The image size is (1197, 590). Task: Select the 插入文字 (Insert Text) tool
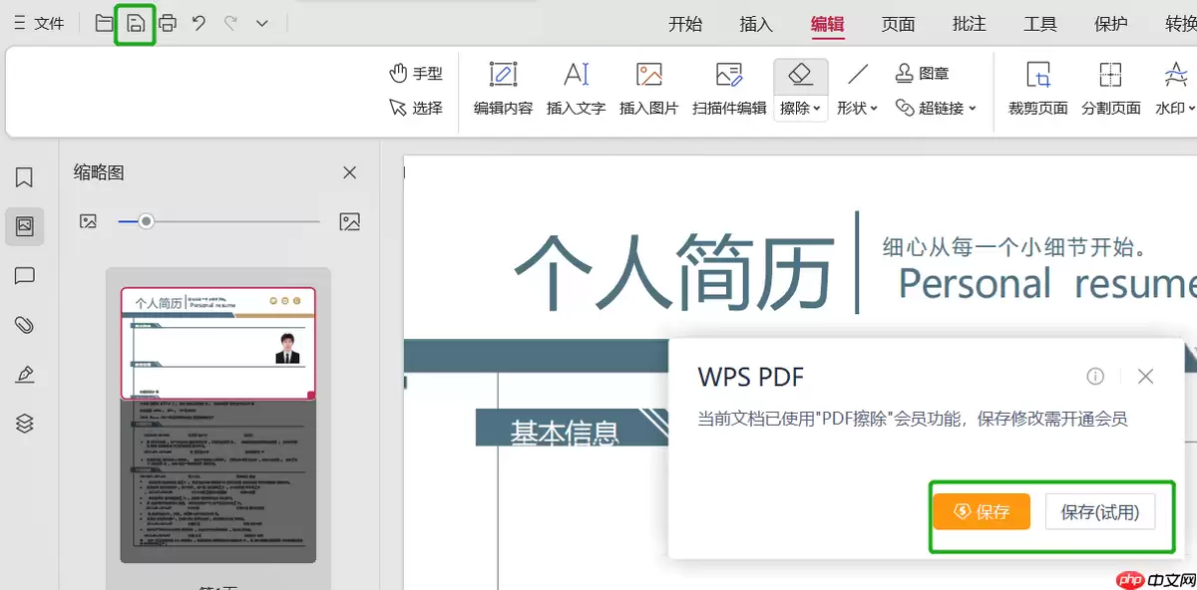click(576, 88)
